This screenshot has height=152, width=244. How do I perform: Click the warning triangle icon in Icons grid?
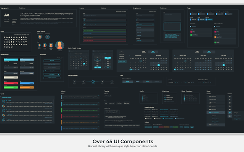coord(19,44)
